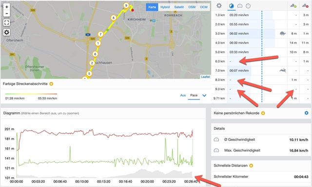The image size is (312, 187).
Task: Click 00:13:20 time axis label
Action: (x=103, y=182)
